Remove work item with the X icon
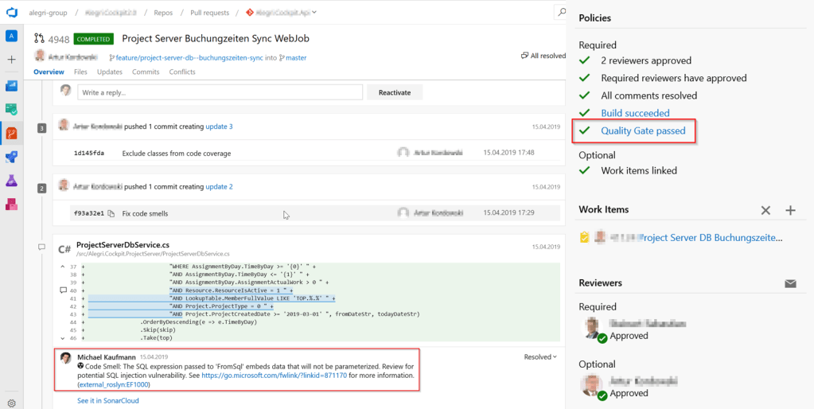This screenshot has width=814, height=409. click(765, 210)
